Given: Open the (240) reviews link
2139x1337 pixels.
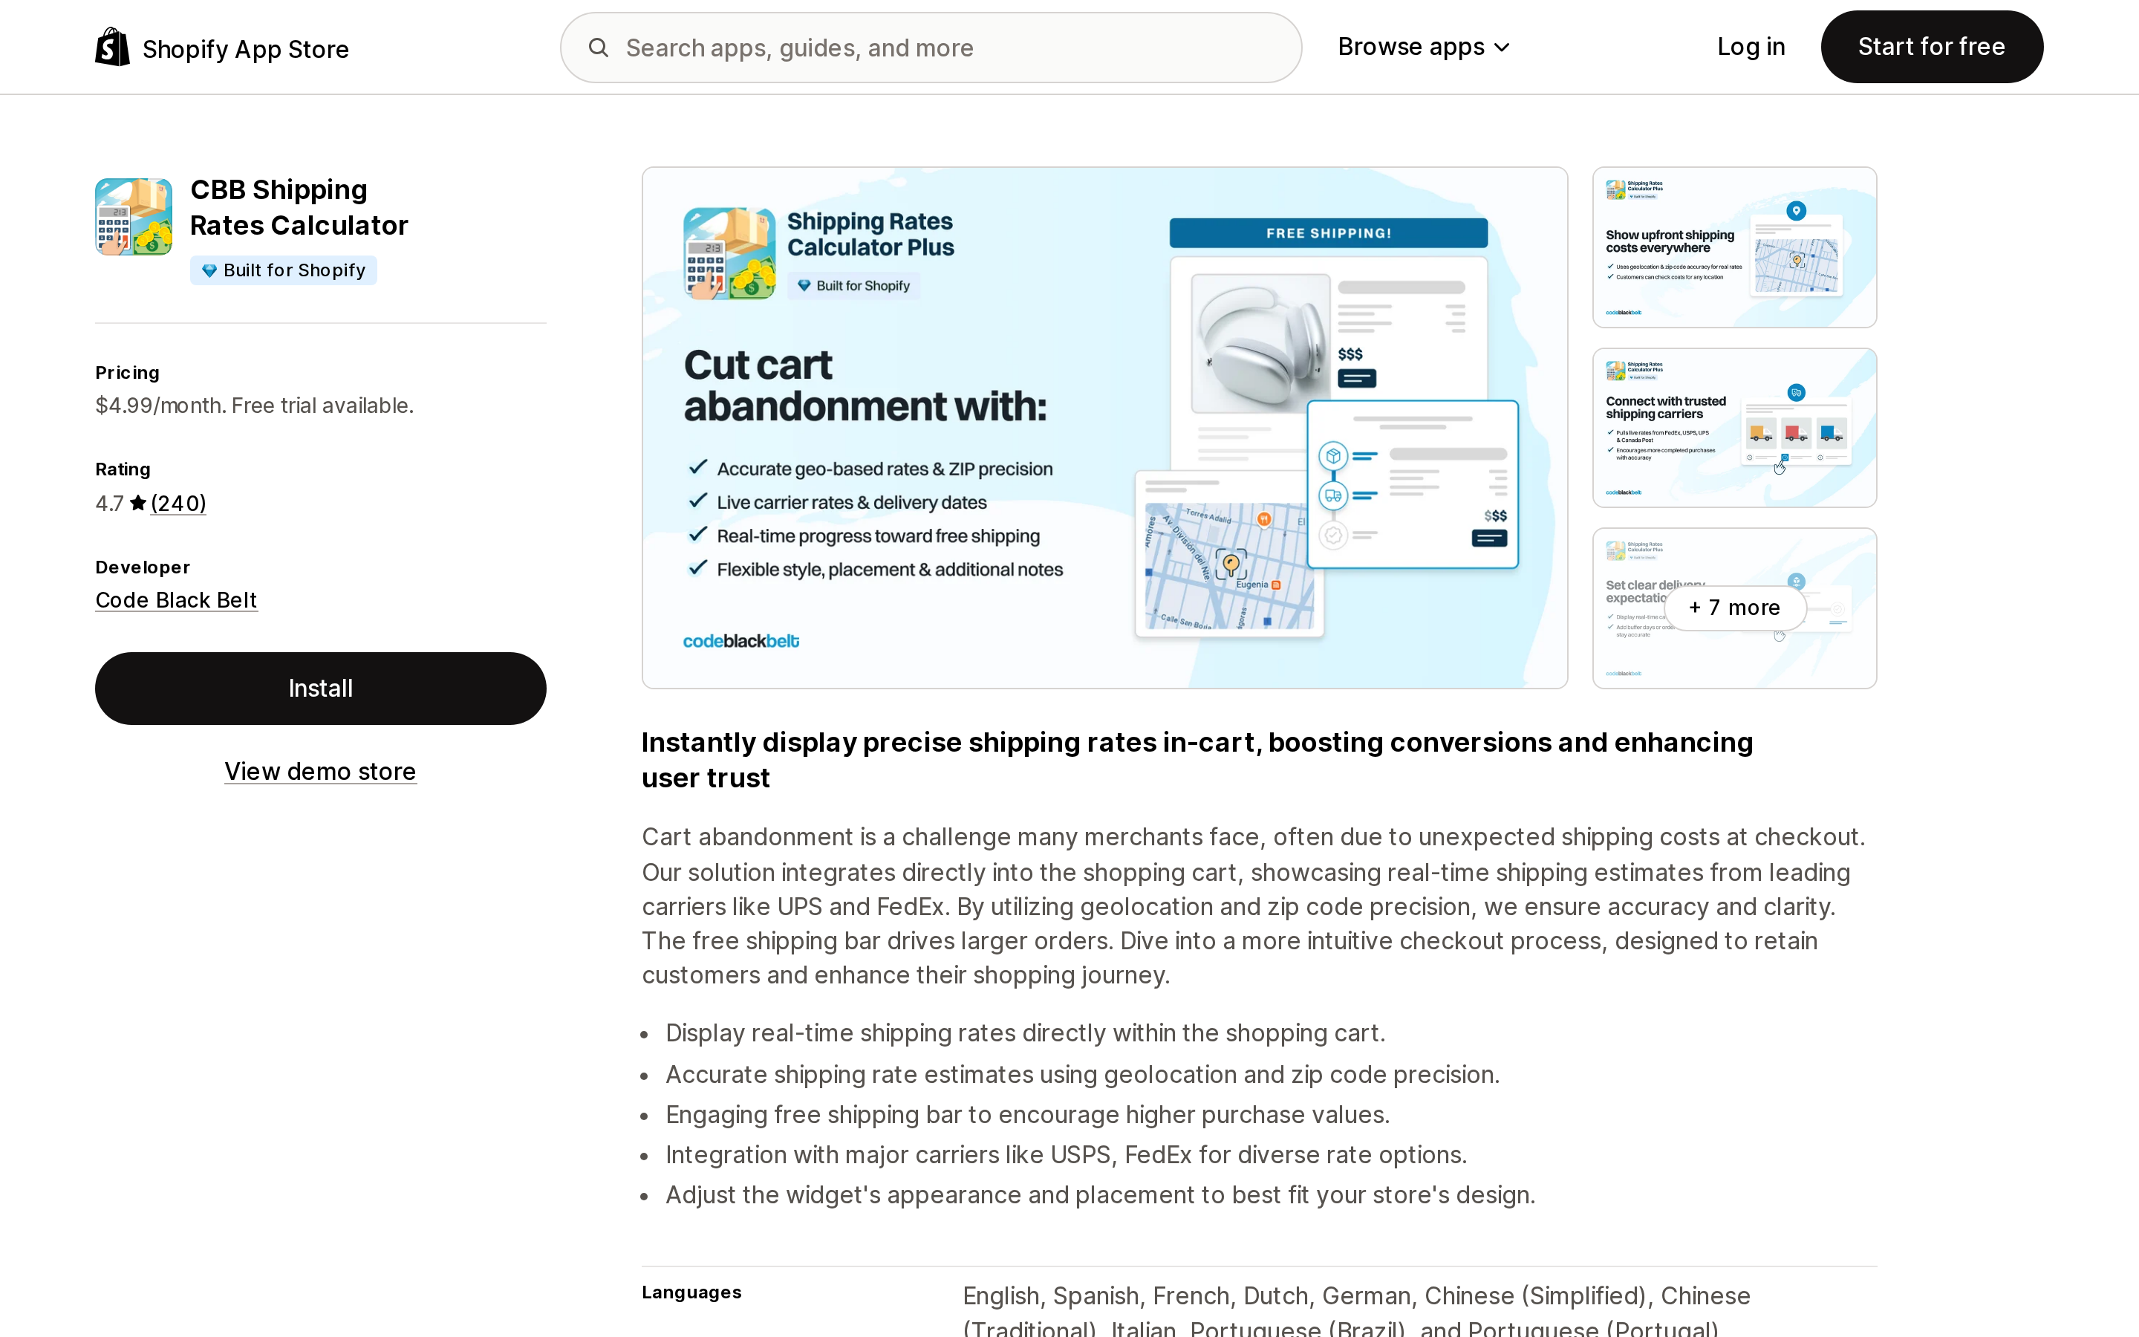Looking at the screenshot, I should 178,503.
